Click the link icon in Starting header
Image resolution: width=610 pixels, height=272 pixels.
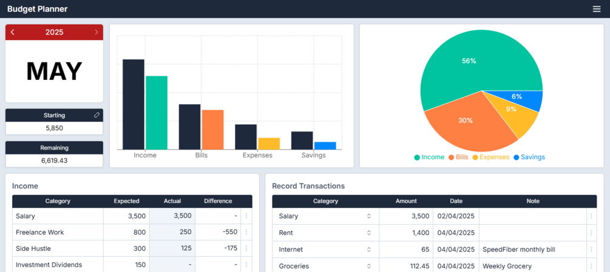(97, 115)
